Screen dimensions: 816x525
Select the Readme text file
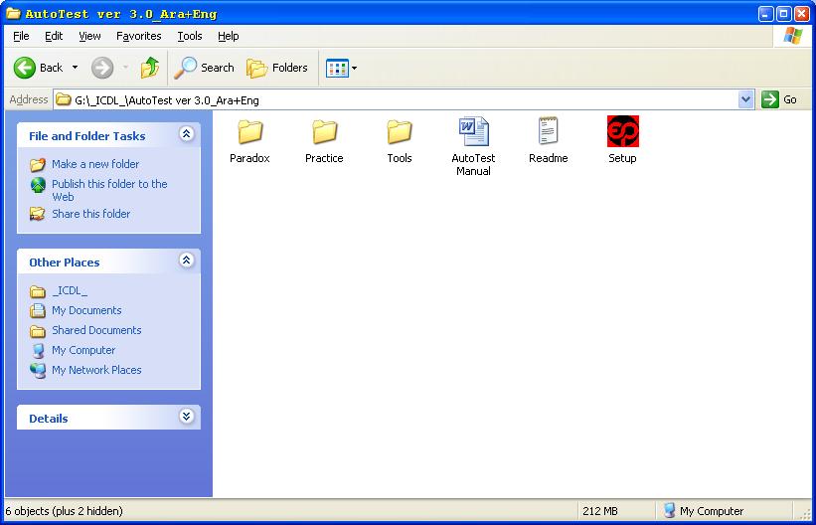(548, 132)
